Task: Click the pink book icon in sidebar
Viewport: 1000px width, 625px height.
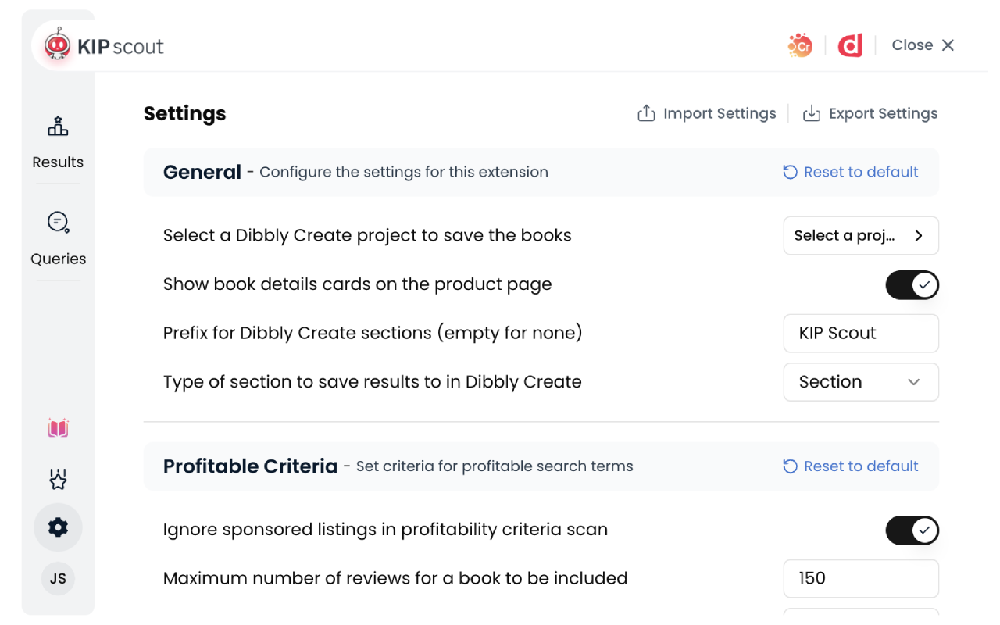Action: pyautogui.click(x=58, y=428)
